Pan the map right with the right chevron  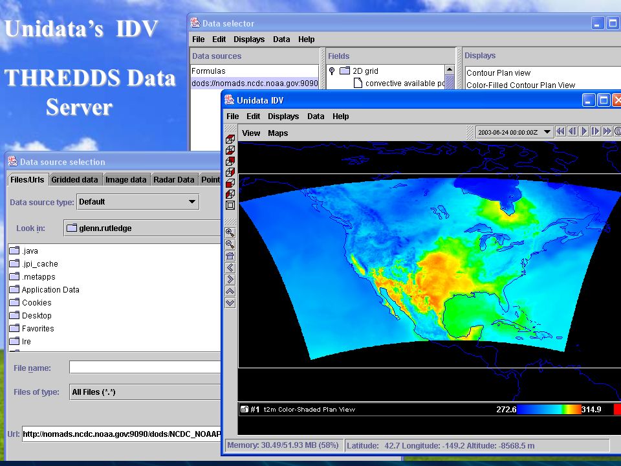click(x=230, y=280)
